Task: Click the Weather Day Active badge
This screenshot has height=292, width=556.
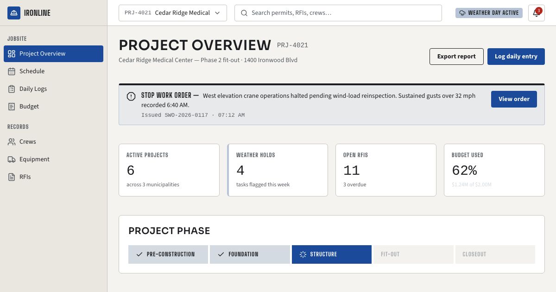Action: tap(489, 13)
